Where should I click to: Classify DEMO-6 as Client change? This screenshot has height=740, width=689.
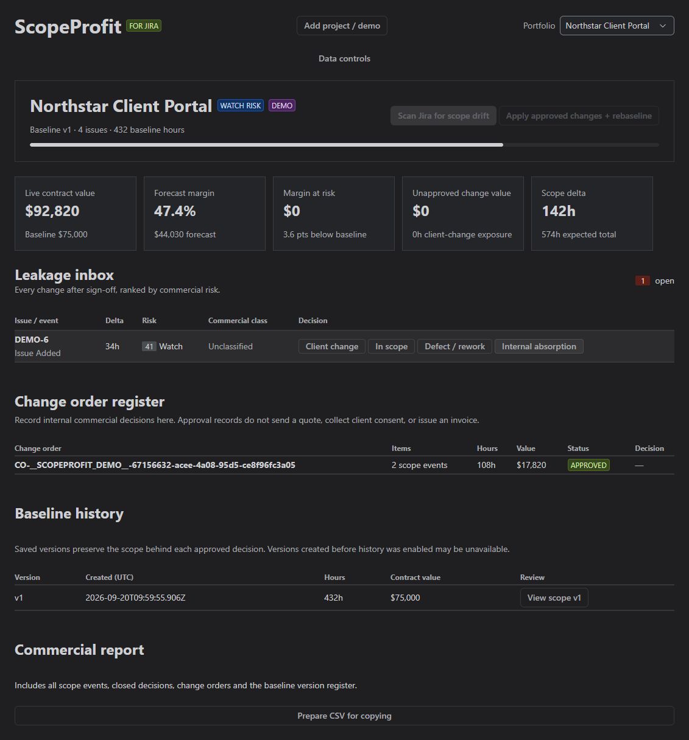[x=332, y=346]
